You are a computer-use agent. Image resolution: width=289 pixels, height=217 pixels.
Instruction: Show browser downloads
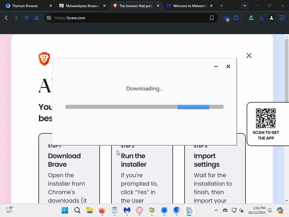coord(261,18)
